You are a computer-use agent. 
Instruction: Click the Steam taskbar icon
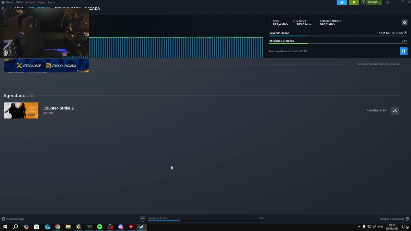tap(142, 227)
